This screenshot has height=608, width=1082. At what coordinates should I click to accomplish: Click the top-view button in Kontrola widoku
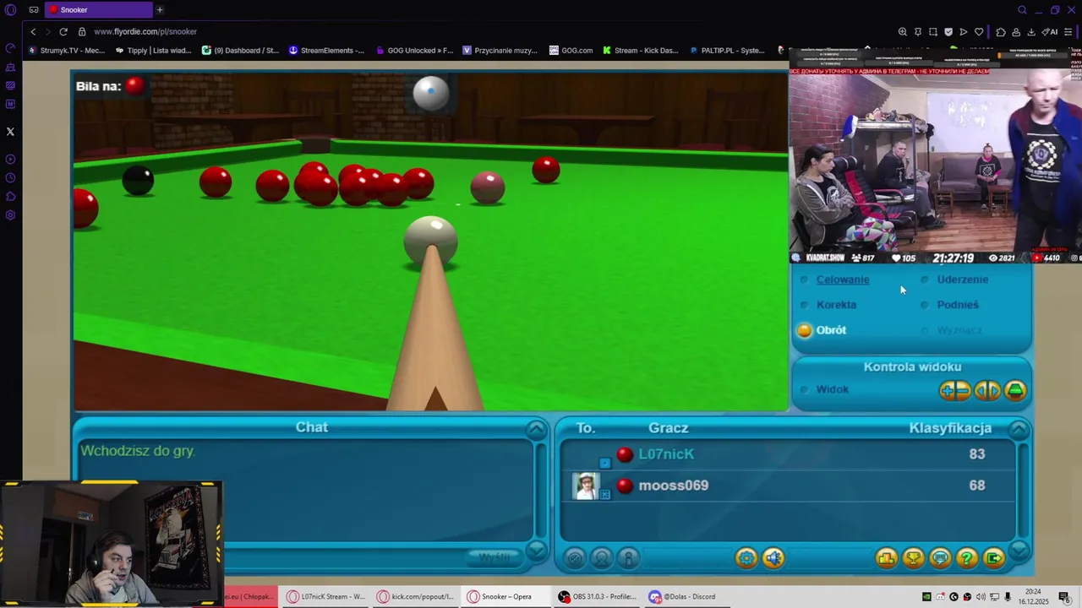(1015, 390)
